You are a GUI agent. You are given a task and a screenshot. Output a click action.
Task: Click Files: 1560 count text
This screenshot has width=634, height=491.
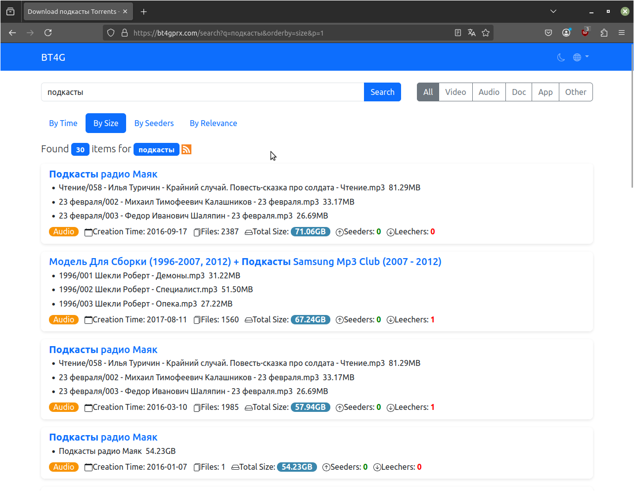220,319
